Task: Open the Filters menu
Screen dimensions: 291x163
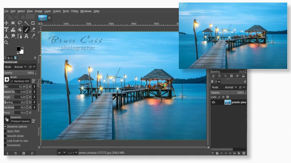Action: [x=75, y=11]
